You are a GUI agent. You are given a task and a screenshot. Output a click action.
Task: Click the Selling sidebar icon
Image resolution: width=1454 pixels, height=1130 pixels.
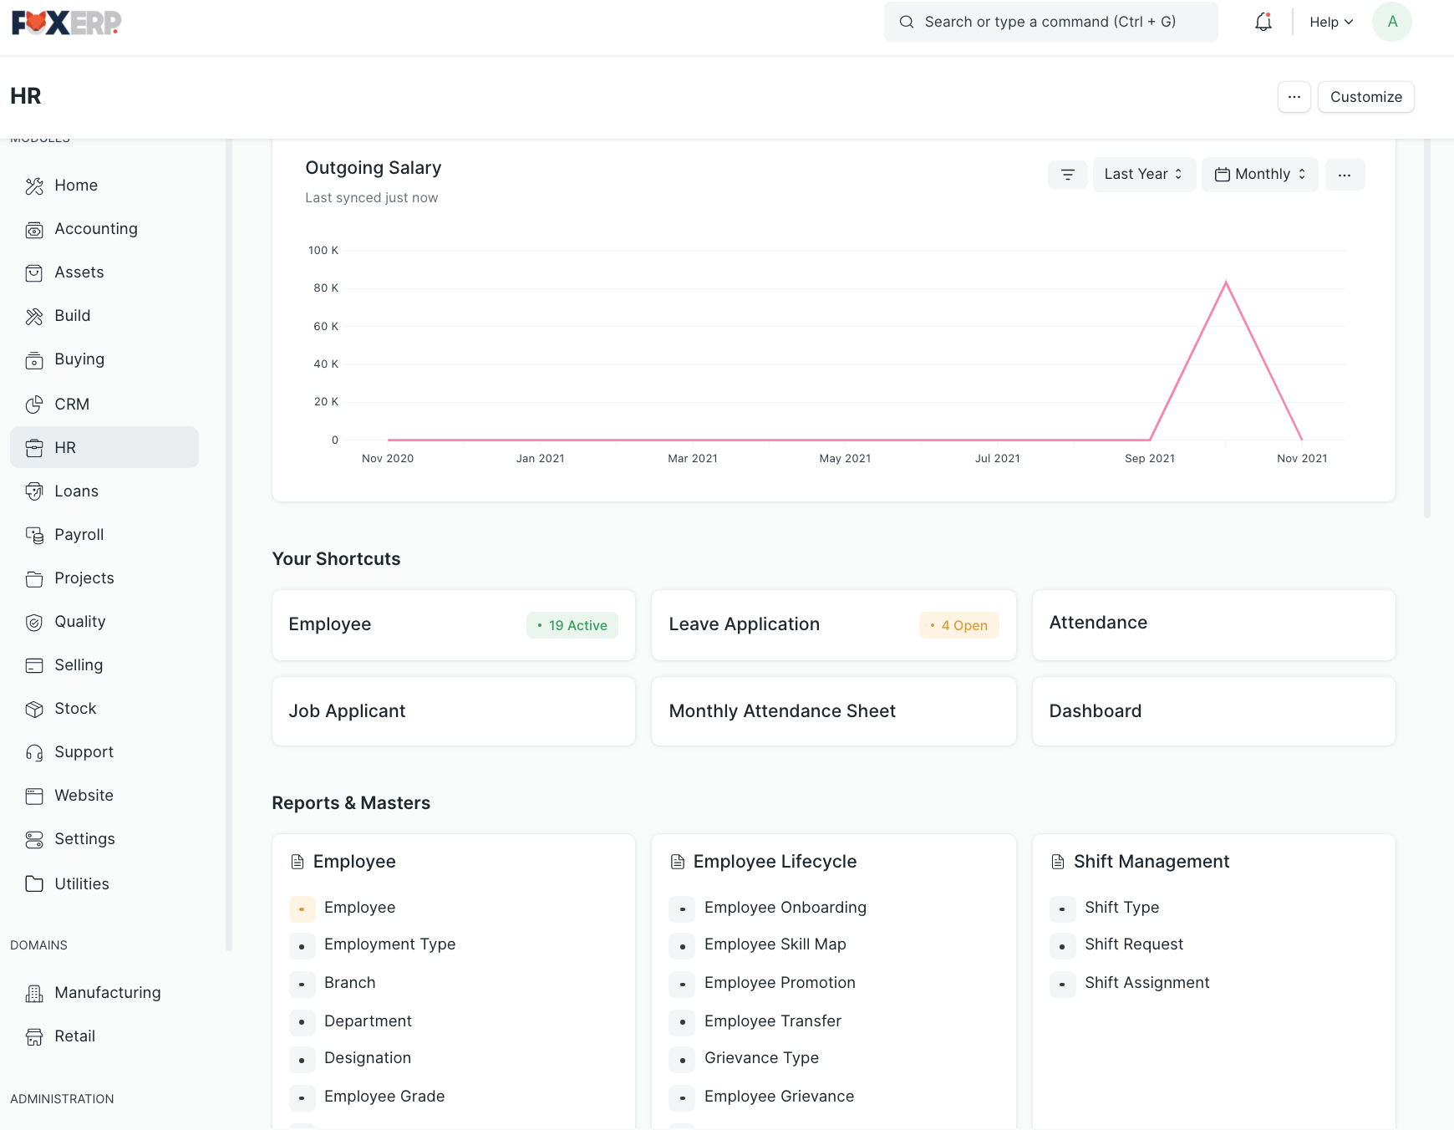coord(34,665)
